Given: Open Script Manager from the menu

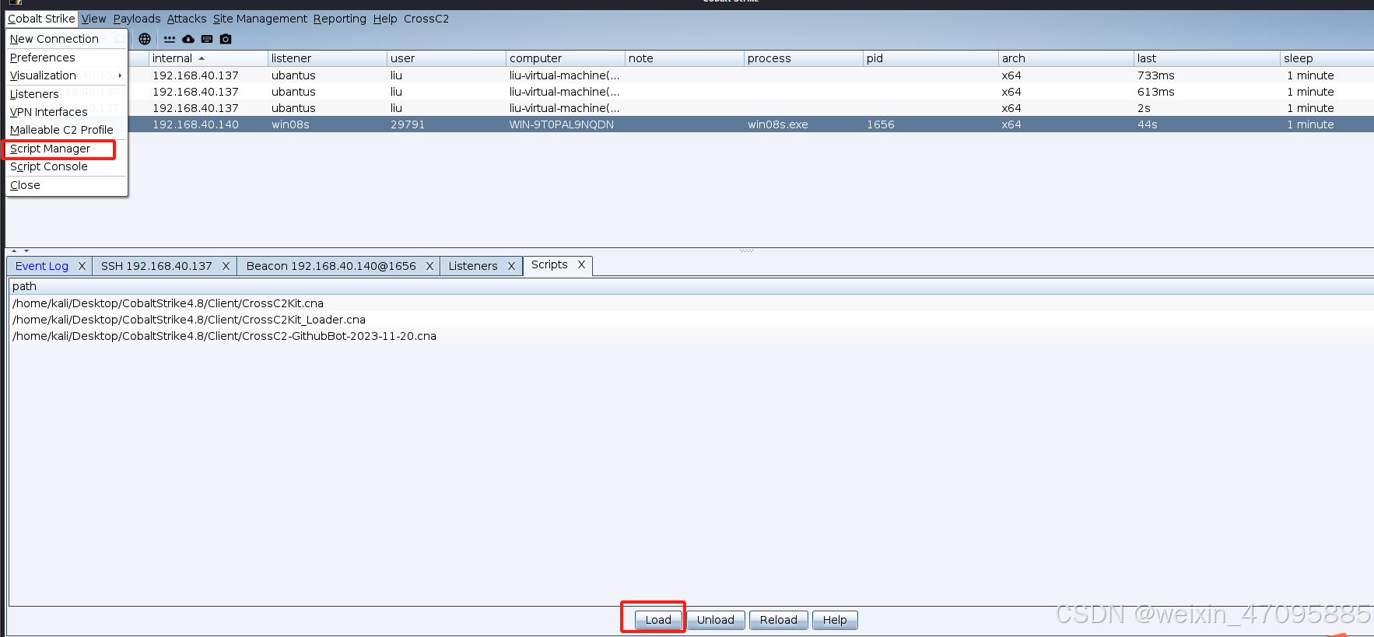Looking at the screenshot, I should point(67,149).
